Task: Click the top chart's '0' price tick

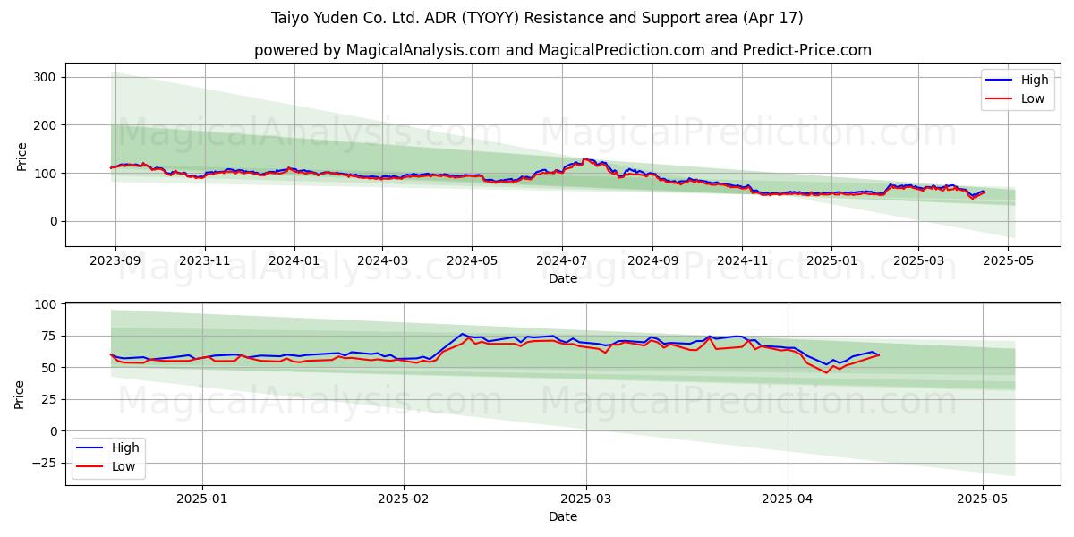Action: (x=54, y=221)
